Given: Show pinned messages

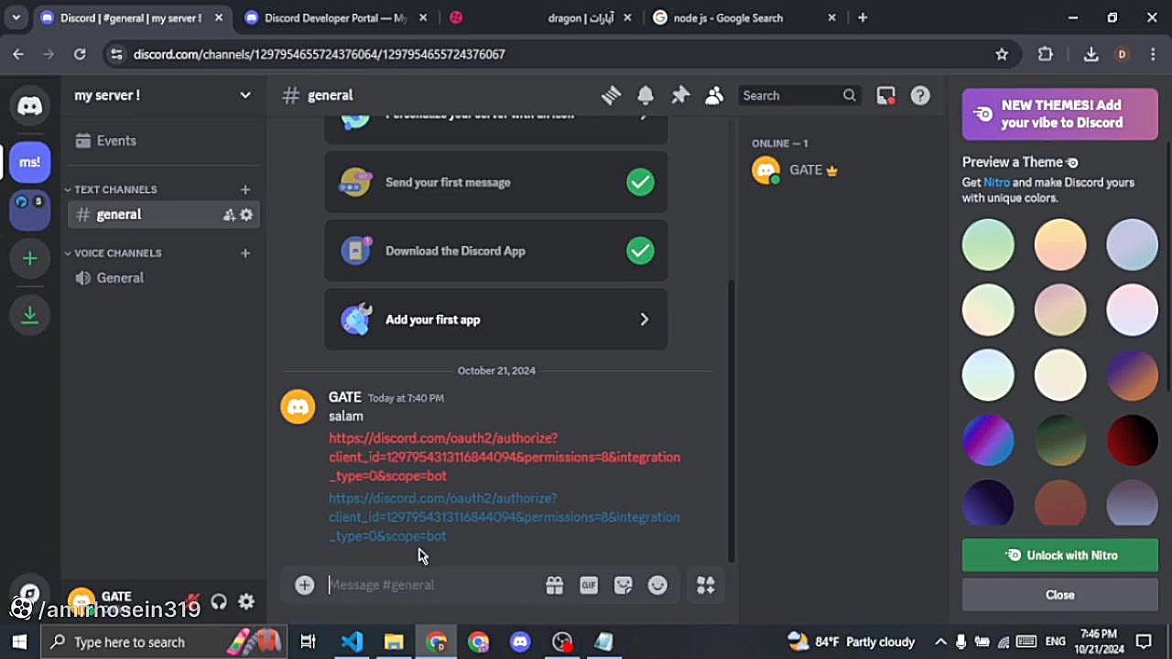Looking at the screenshot, I should [680, 95].
